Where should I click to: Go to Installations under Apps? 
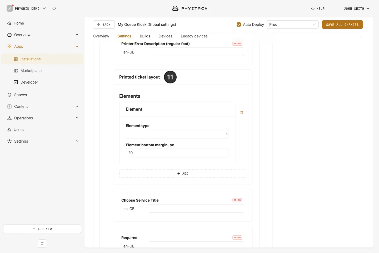42,59
